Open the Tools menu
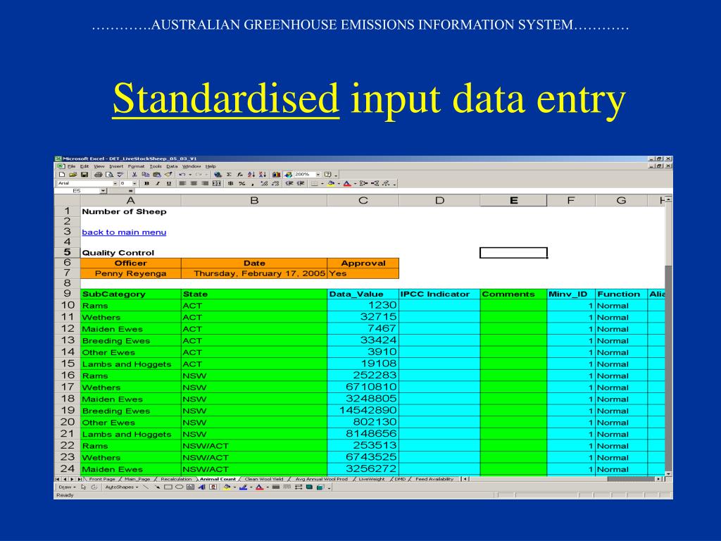Screen dimensions: 721x541 [x=156, y=166]
